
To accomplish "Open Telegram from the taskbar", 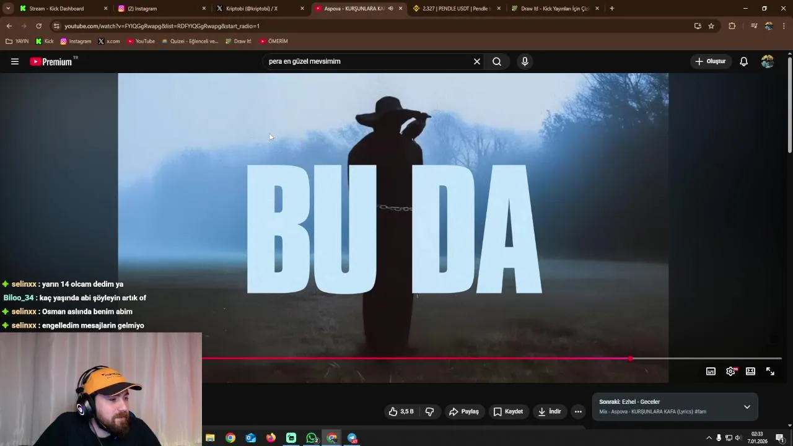I will (352, 438).
